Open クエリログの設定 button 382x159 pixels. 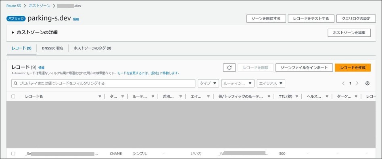pos(356,19)
